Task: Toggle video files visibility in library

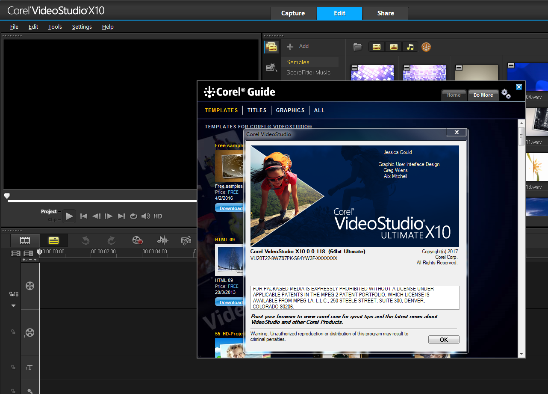Action: click(377, 47)
